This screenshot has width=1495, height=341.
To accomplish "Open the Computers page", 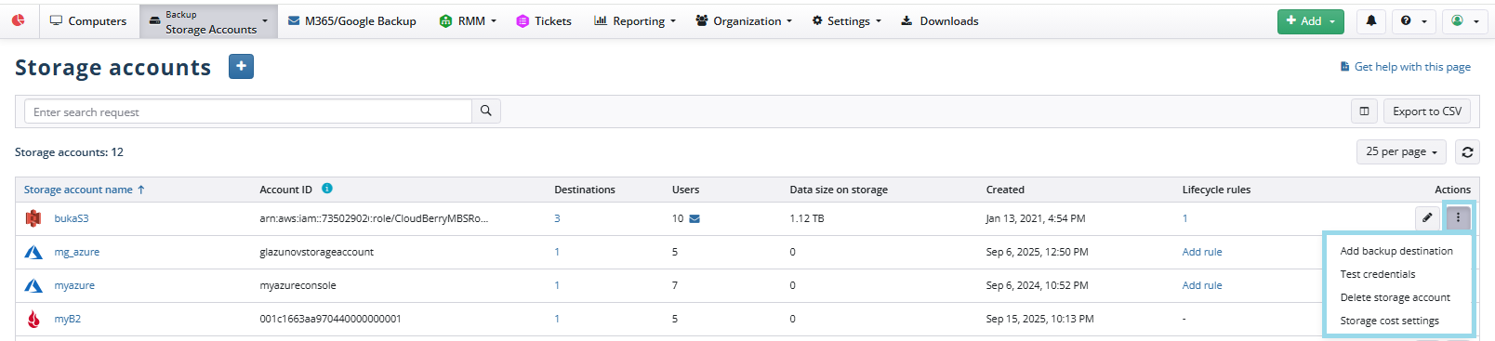I will point(88,20).
